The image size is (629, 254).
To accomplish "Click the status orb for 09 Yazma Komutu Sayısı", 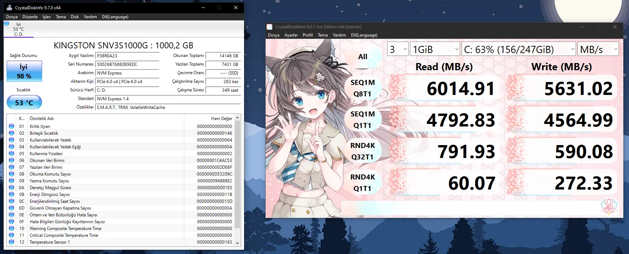I will point(11,181).
